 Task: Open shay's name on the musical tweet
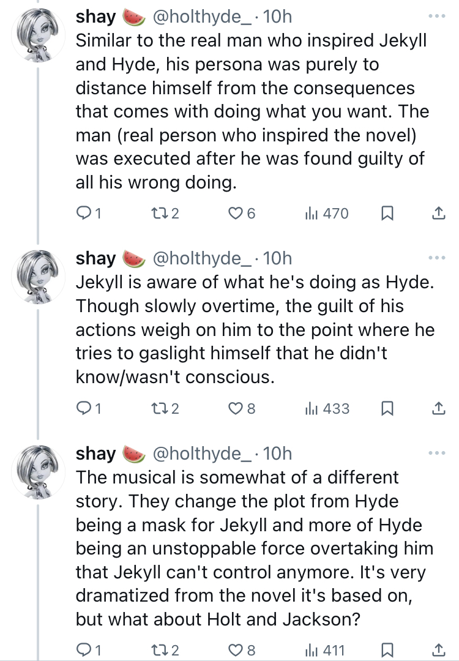point(95,454)
